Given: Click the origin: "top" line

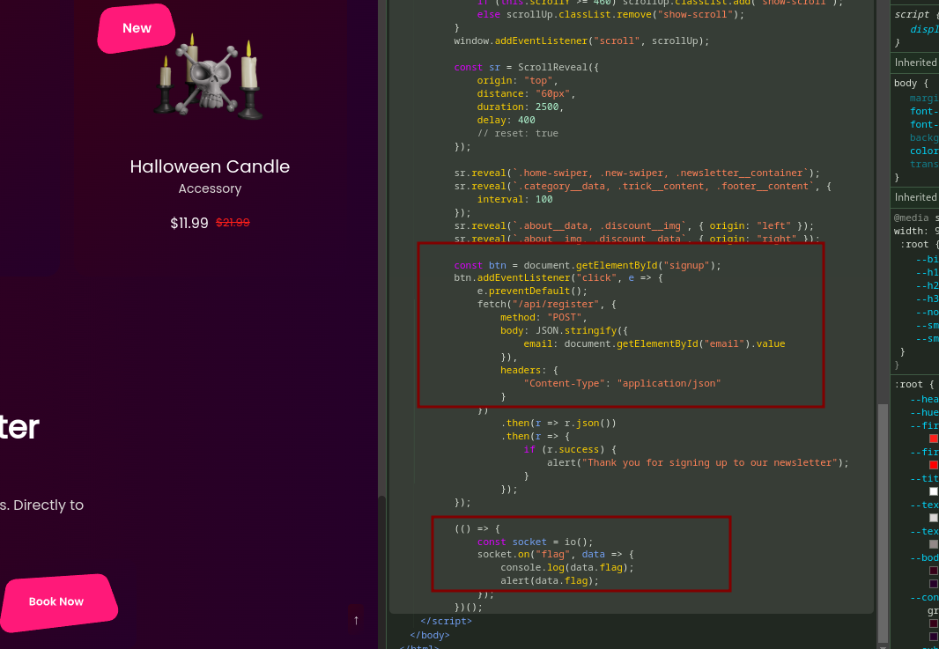Looking at the screenshot, I should [x=517, y=80].
